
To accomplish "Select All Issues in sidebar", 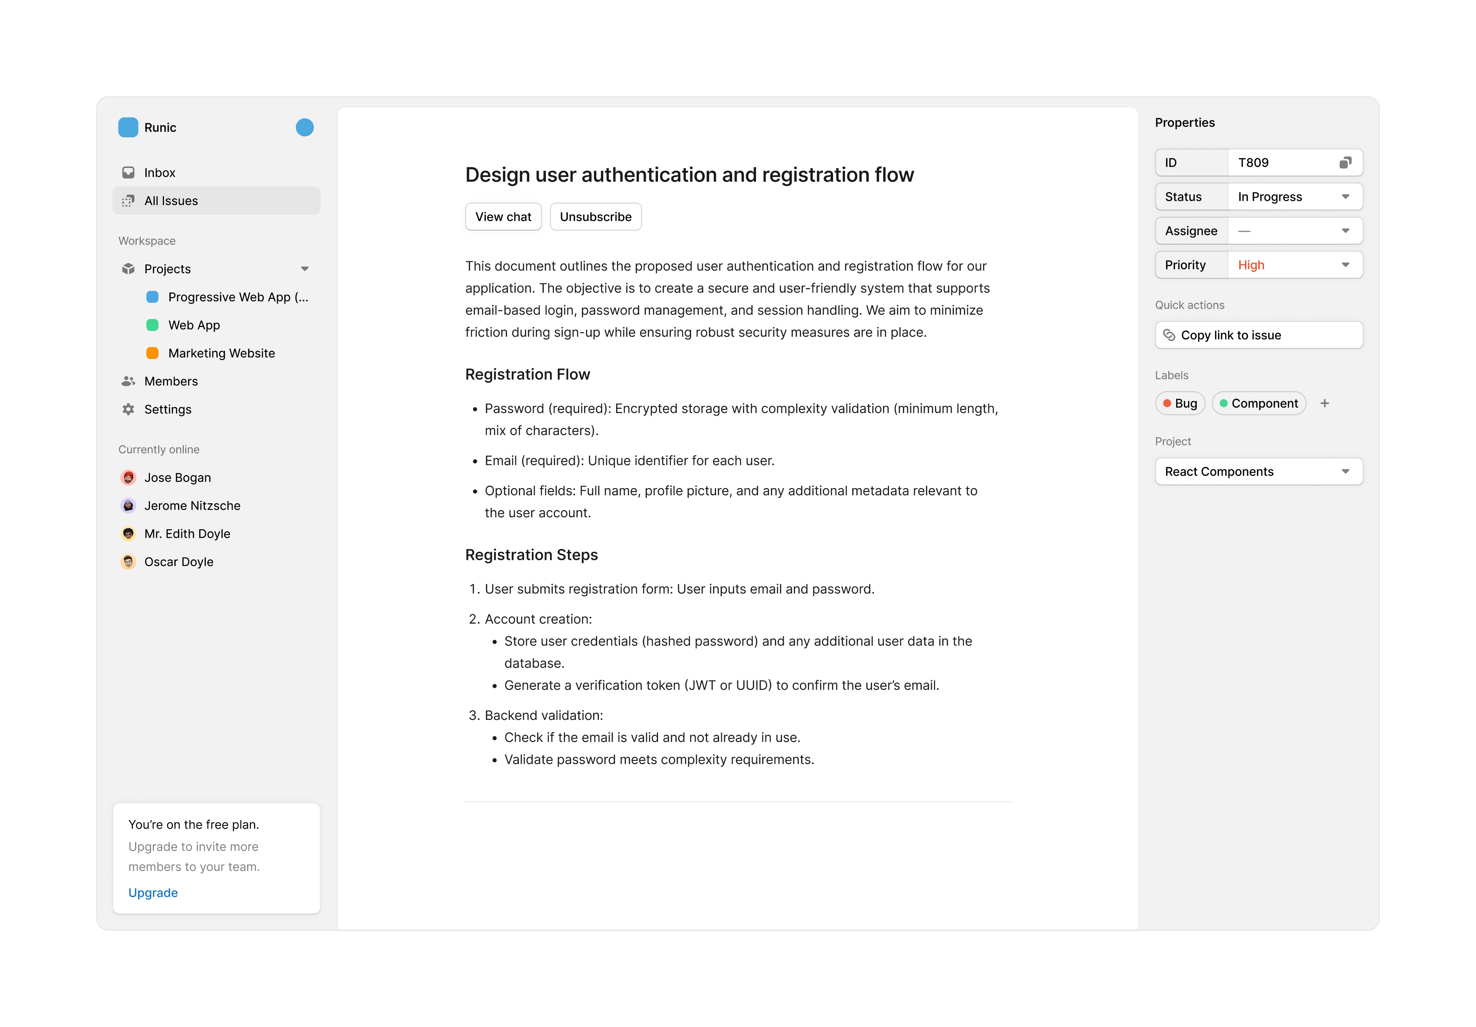I will 217,201.
